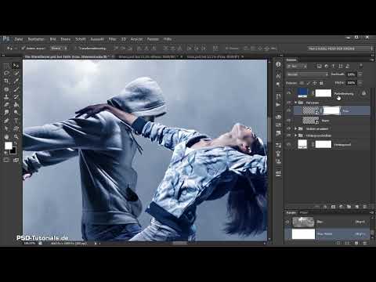Select the History Brush tool
Viewport: 376px width, 282px height.
tap(16, 97)
